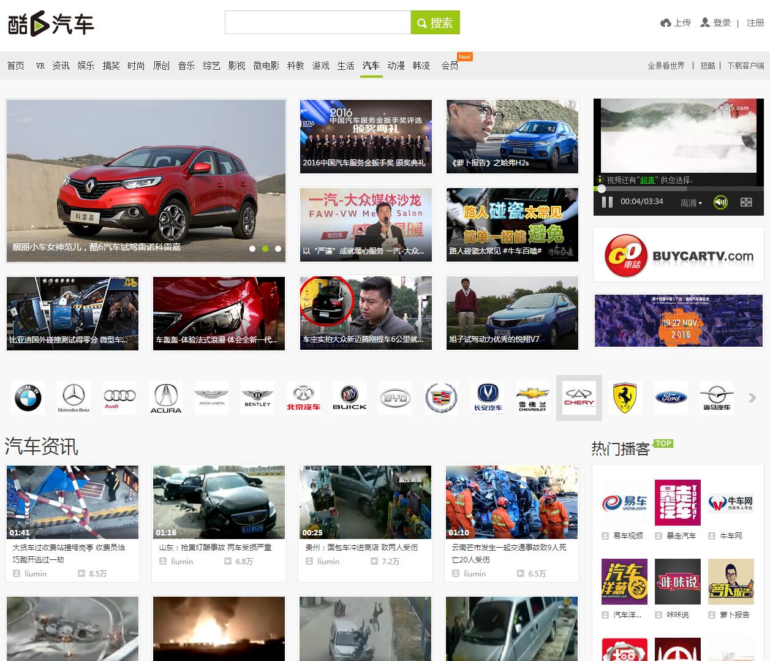Click the 海马汽车 brand logo
Viewport: 770px width, 661px height.
point(717,398)
